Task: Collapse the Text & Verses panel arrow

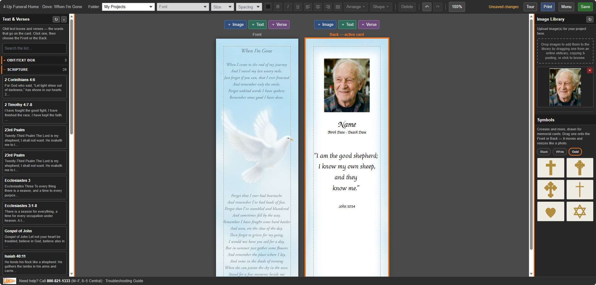Action: point(64,19)
